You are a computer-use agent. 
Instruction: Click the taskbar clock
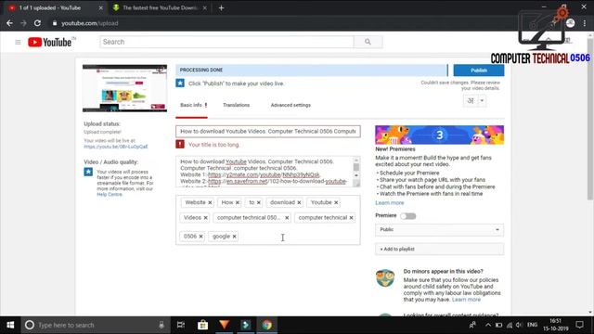coord(556,325)
